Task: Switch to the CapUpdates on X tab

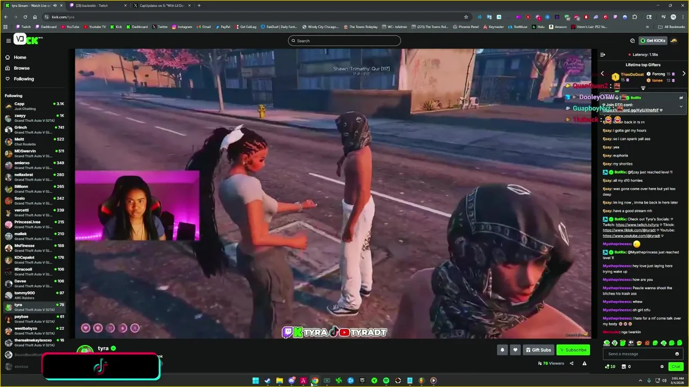Action: point(161,5)
